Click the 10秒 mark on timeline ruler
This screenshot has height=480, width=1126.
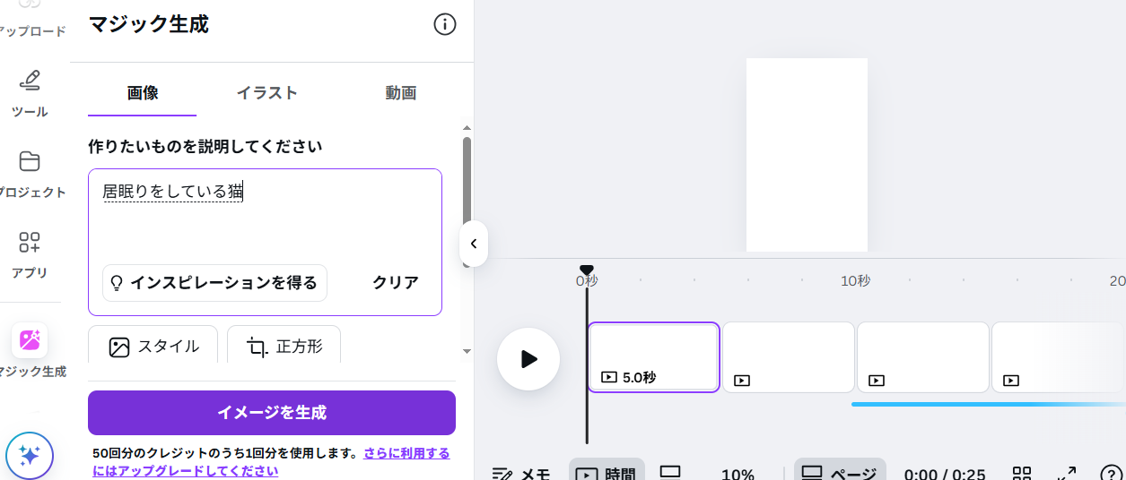tap(855, 280)
